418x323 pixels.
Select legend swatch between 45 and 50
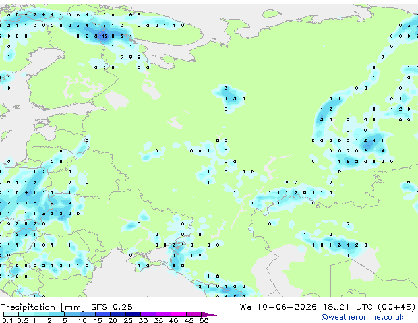point(194,314)
